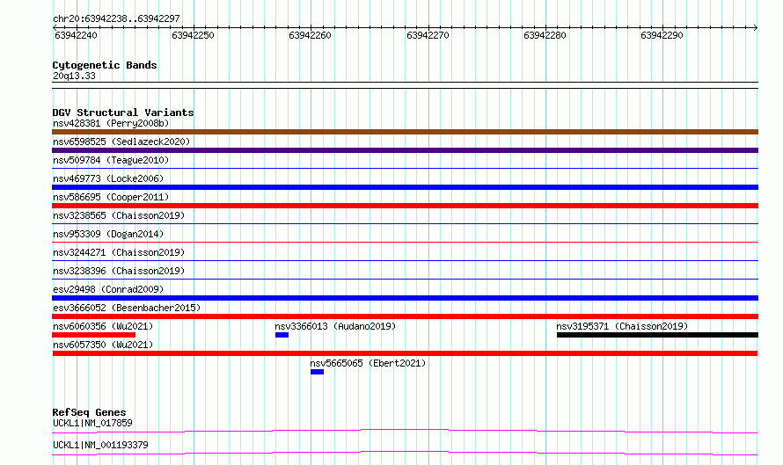Click the nsv586695 (Cooper2011) label
The width and height of the screenshot is (783, 465).
(x=111, y=197)
